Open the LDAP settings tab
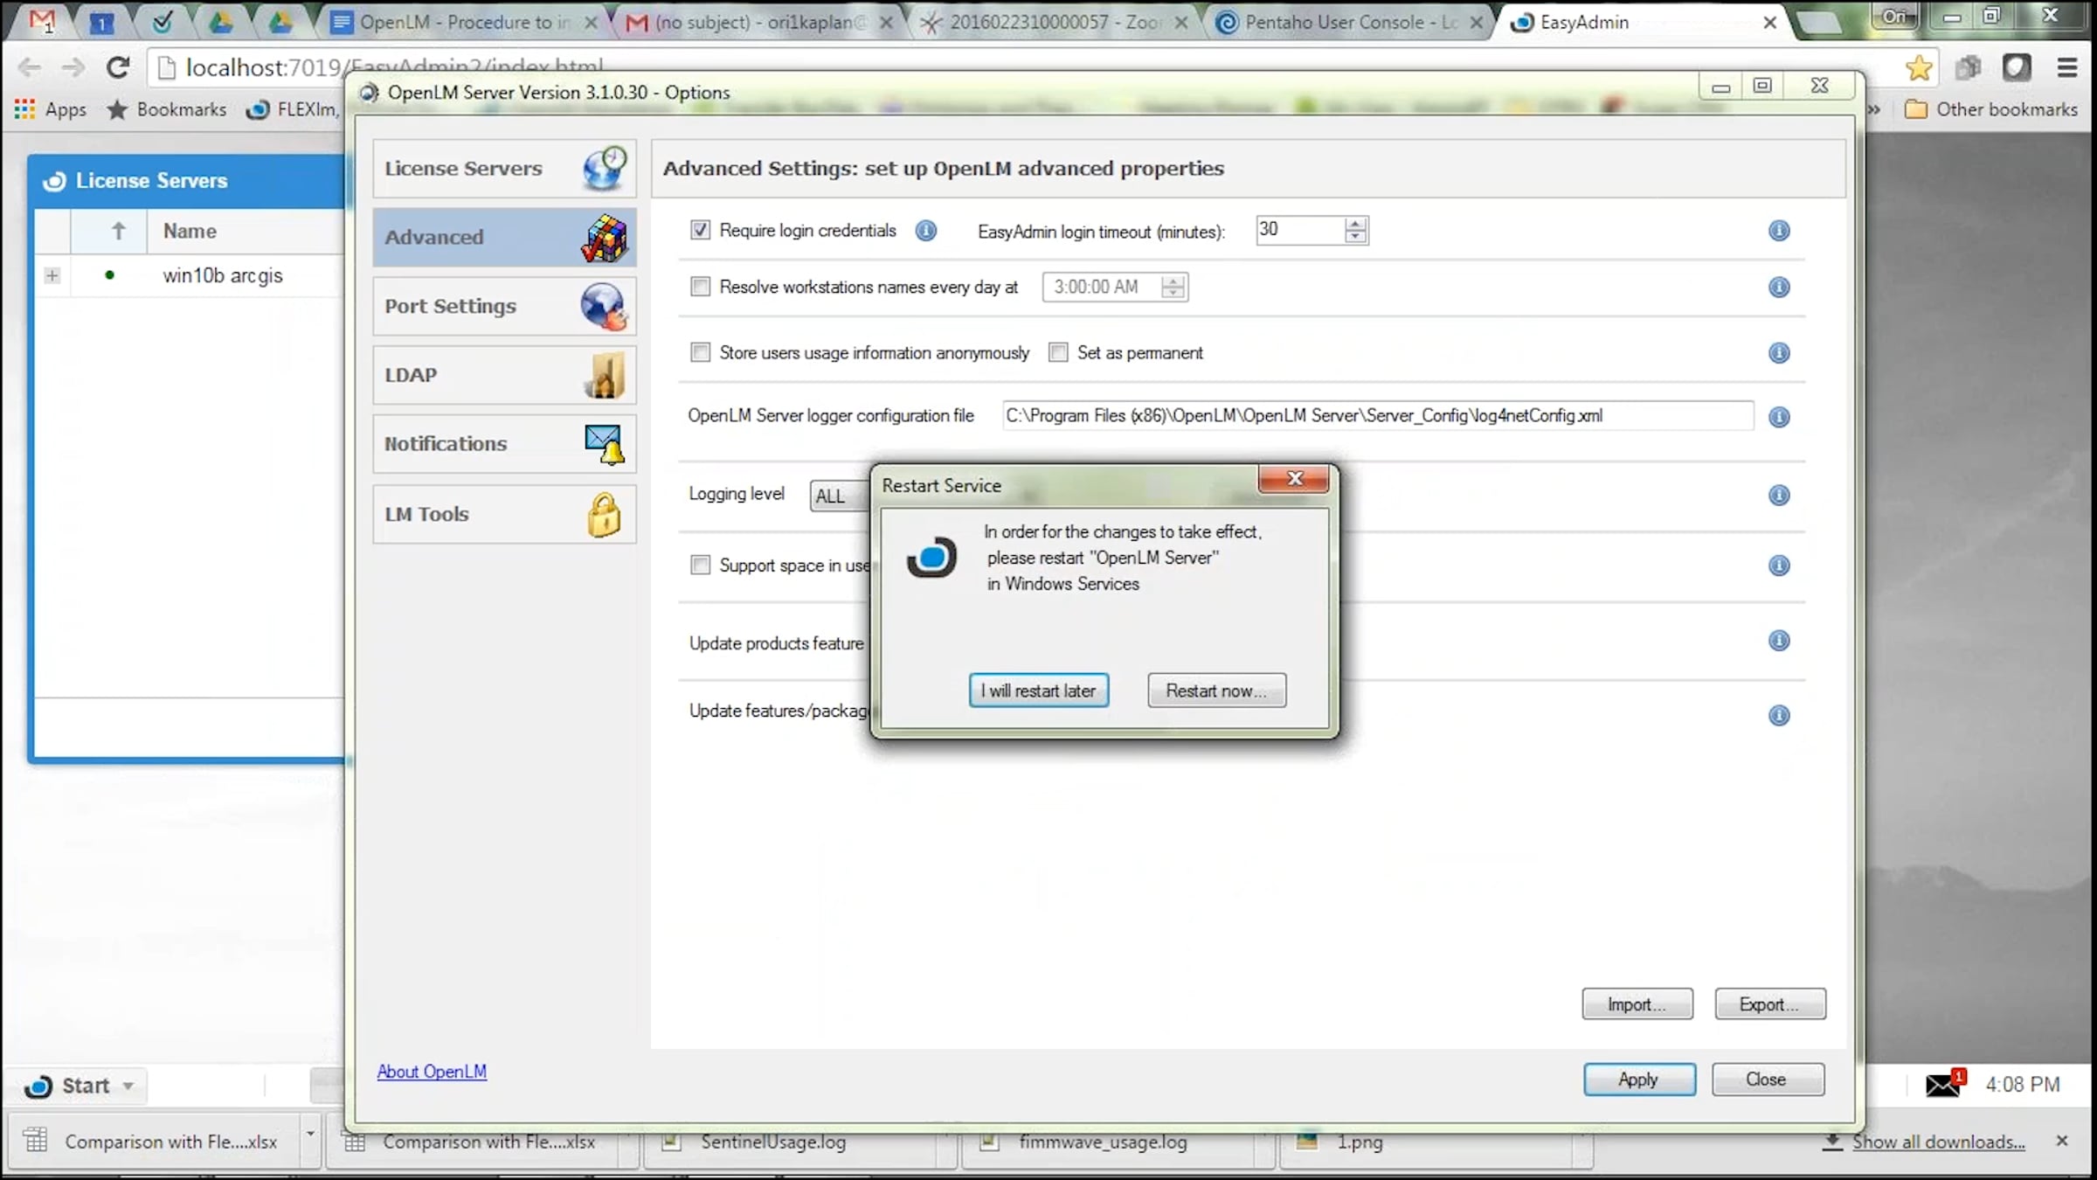 click(504, 375)
